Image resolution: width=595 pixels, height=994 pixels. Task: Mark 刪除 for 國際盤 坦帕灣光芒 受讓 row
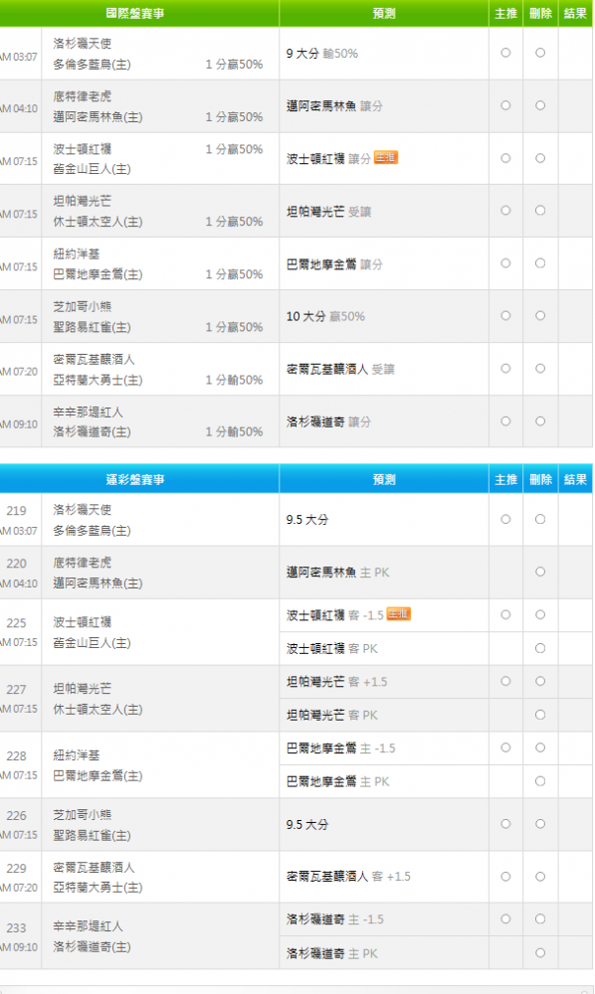coord(540,211)
